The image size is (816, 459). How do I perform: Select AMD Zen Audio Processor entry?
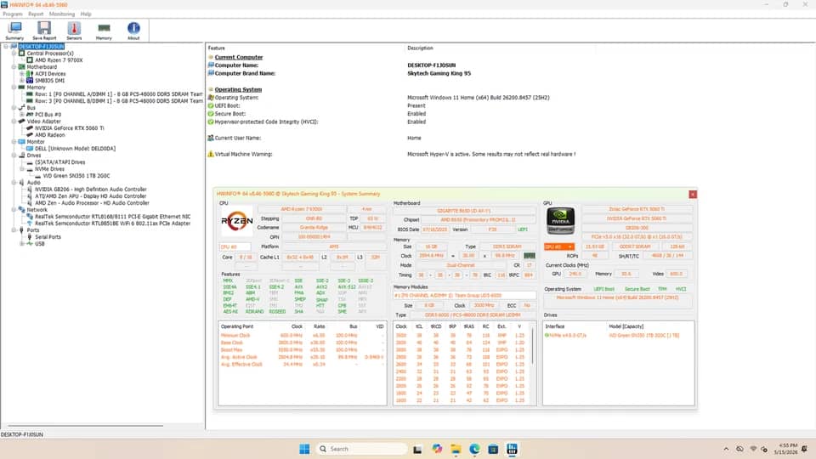coord(92,202)
